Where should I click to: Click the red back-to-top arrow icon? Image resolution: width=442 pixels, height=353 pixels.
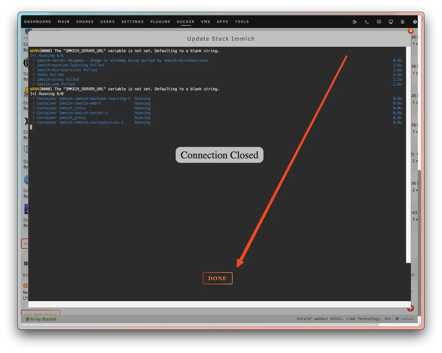point(410,308)
